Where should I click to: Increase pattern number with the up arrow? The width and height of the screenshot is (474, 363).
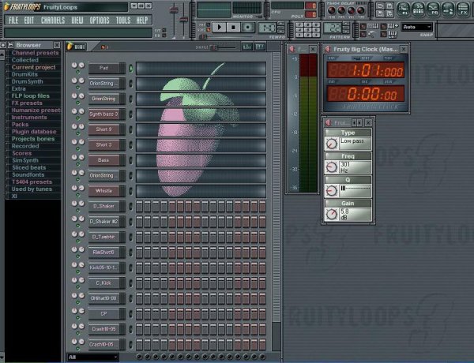[345, 24]
